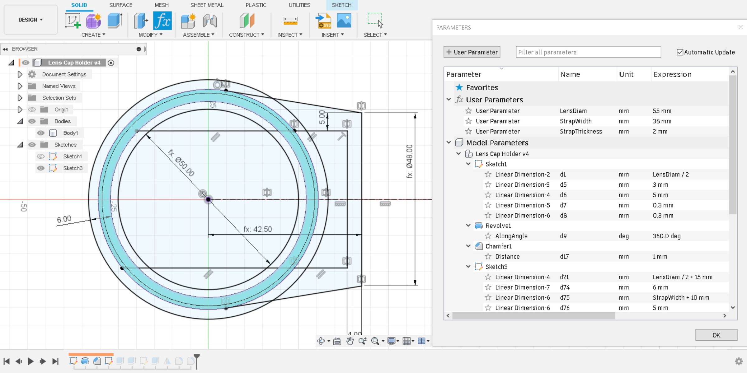Open the SHEET METAL tab
The width and height of the screenshot is (747, 373).
207,5
